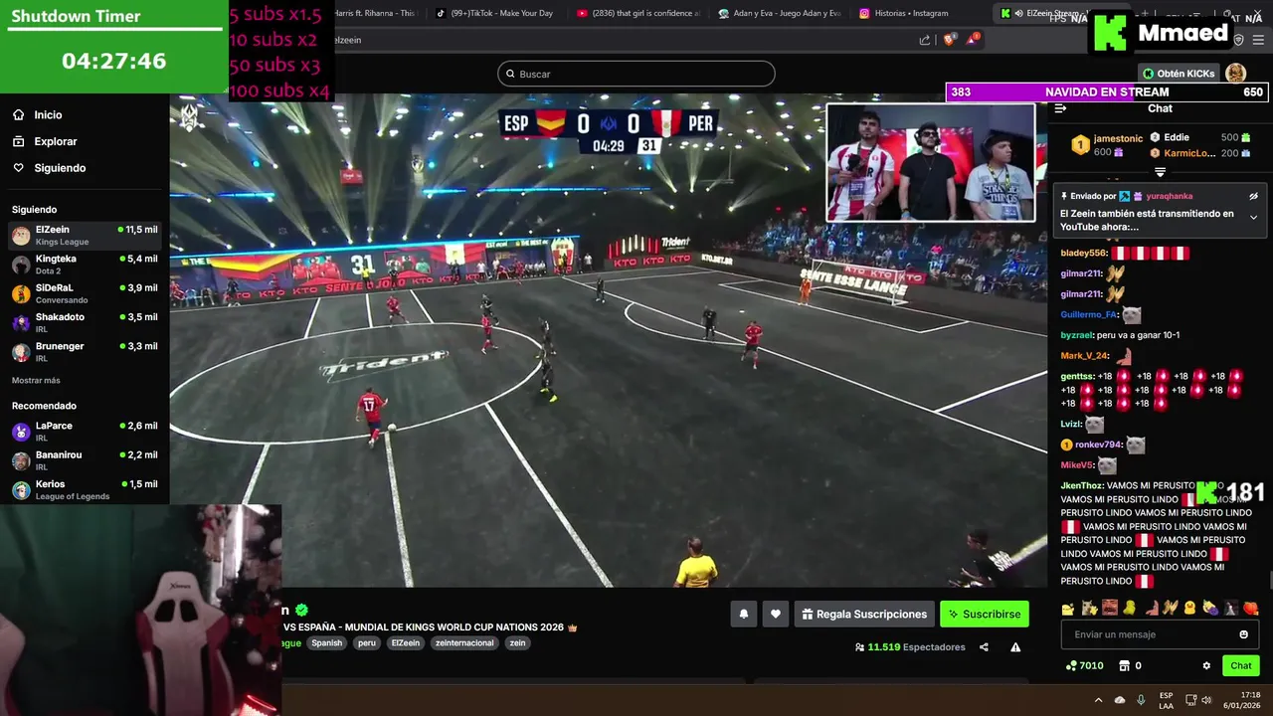Open recommended channel LaParce
This screenshot has width=1273, height=716.
pyautogui.click(x=85, y=432)
